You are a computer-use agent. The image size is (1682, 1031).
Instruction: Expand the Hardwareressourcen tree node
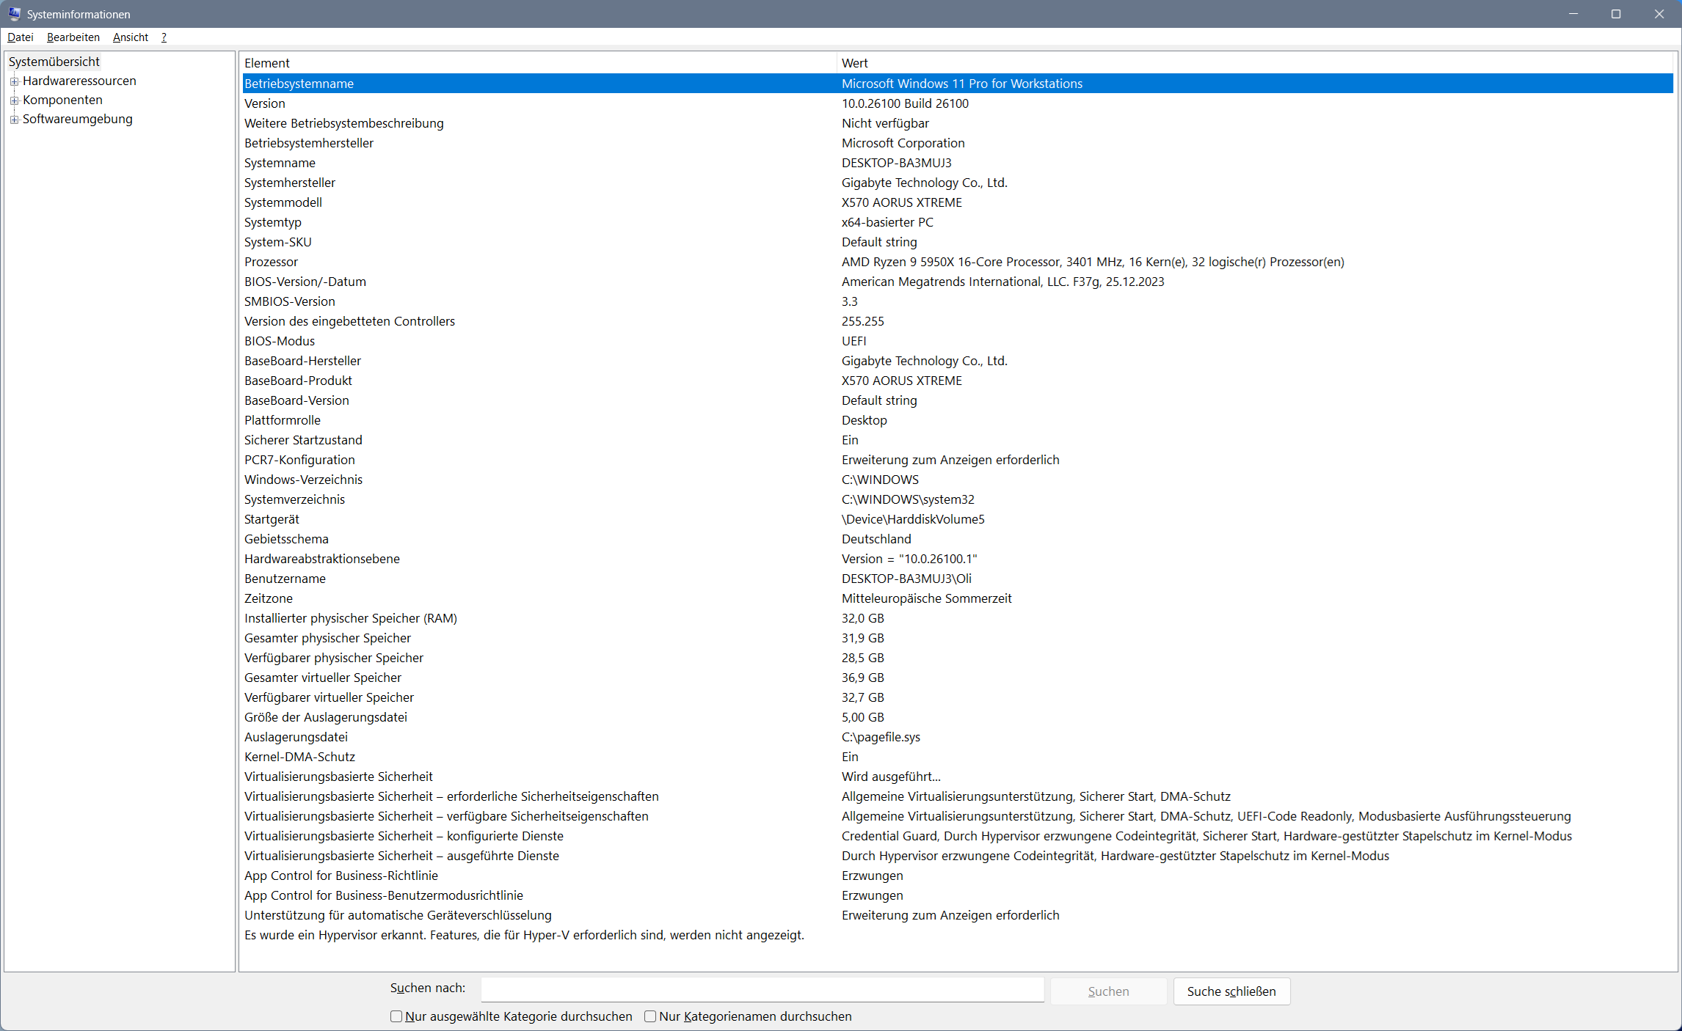click(14, 81)
